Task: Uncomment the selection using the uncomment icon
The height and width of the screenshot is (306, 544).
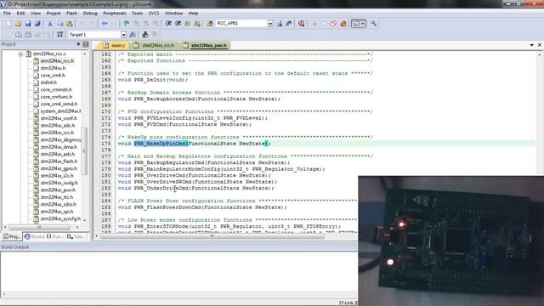Action: tap(197, 24)
